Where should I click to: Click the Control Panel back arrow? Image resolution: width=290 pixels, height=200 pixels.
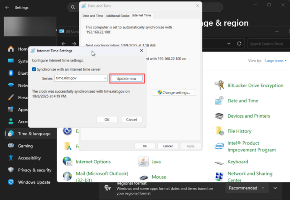[63, 43]
